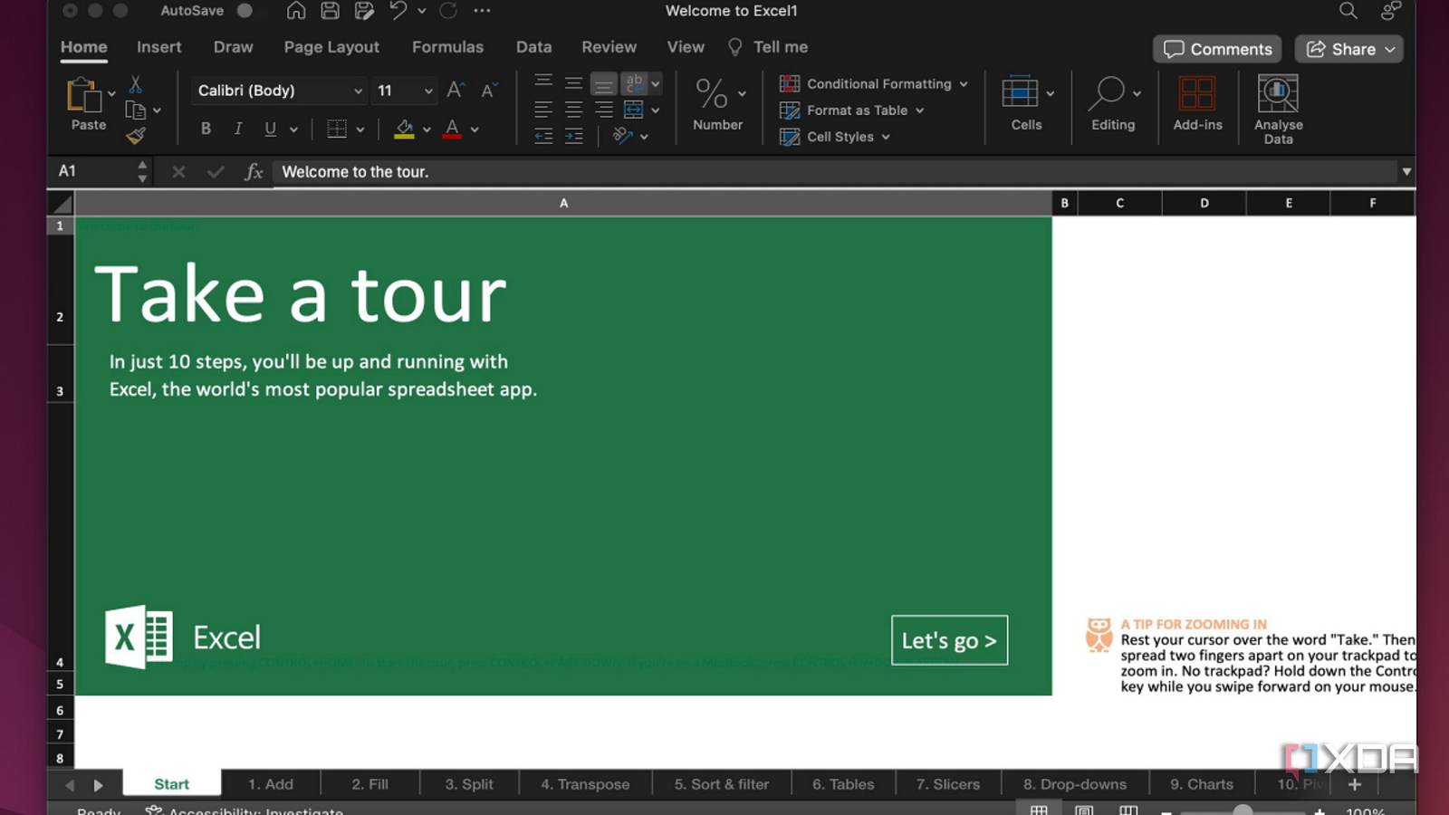Click the search magnifier in title bar

click(1348, 11)
